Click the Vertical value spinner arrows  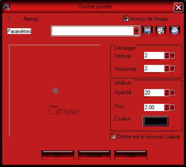167,56
